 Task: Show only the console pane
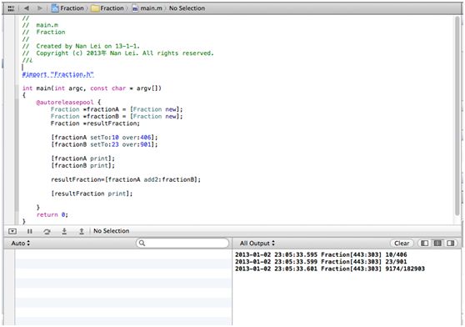pyautogui.click(x=451, y=244)
